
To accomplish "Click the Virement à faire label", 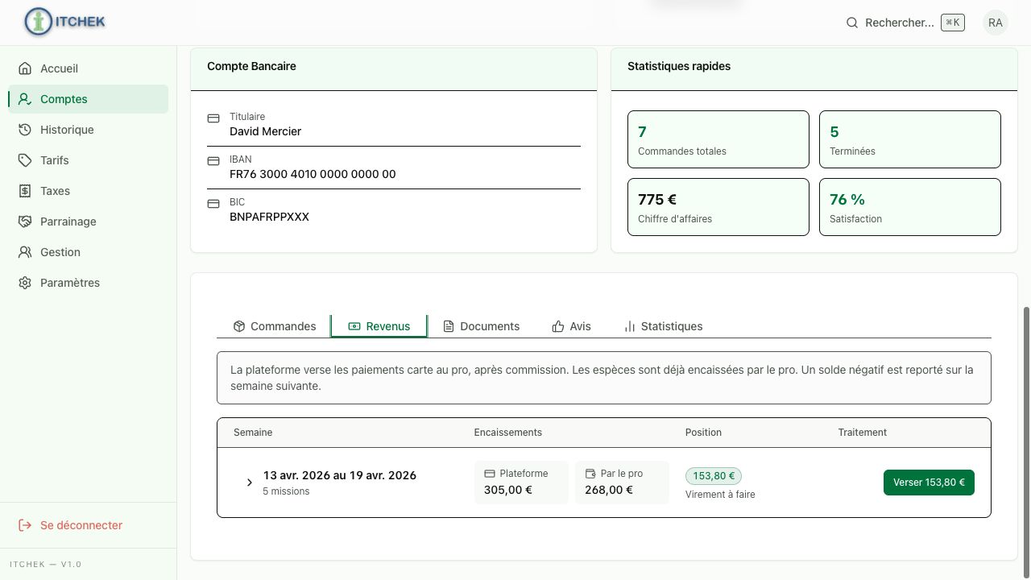I will (x=720, y=495).
